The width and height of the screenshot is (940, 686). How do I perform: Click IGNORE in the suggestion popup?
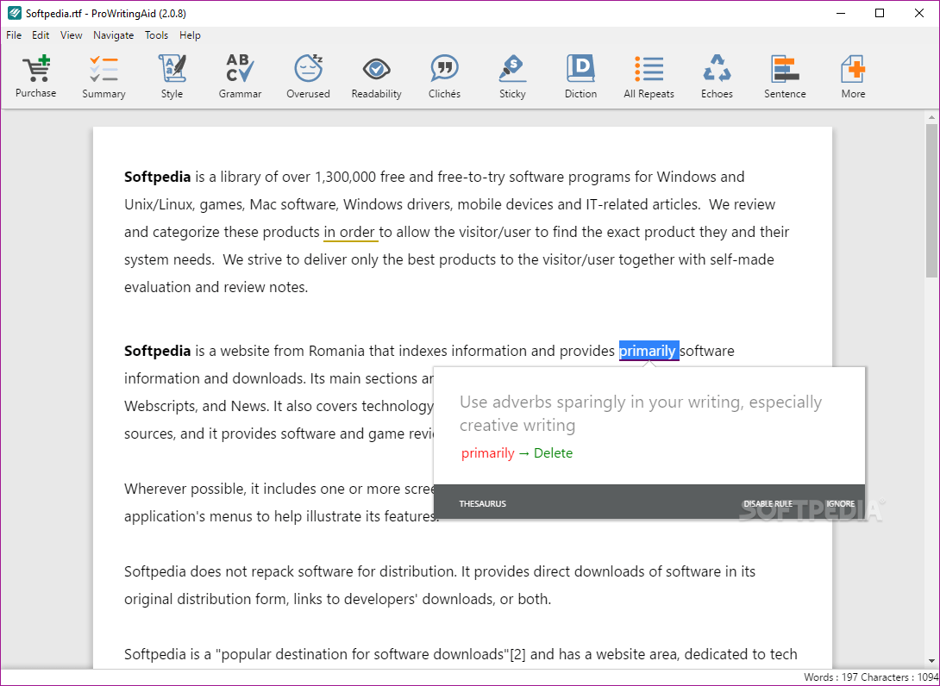coord(840,502)
